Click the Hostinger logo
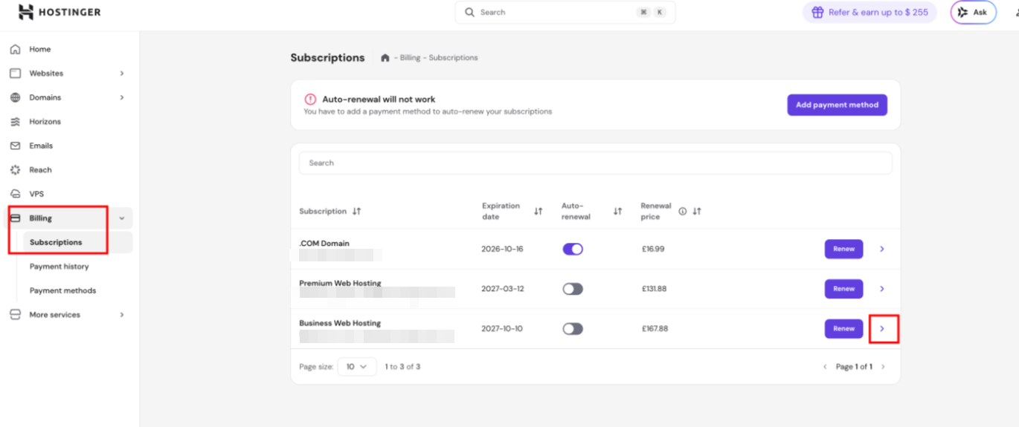 (x=60, y=12)
